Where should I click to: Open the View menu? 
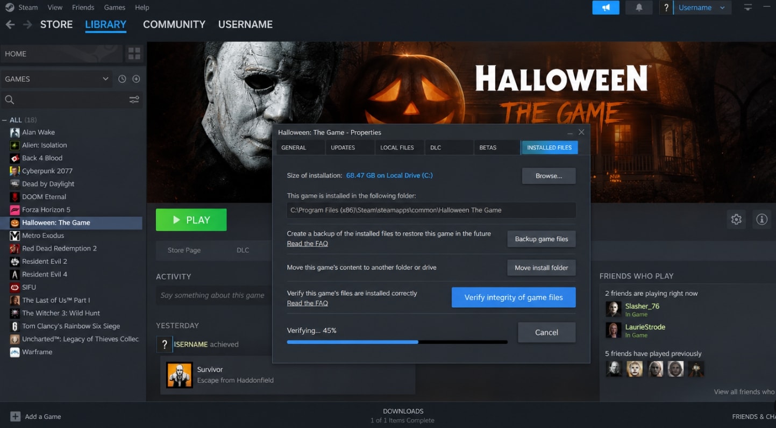(x=55, y=8)
